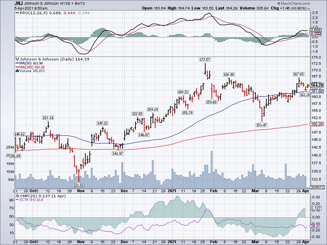Image resolution: width=327 pixels, height=245 pixels.
Task: Click the 159.60 low price label
Action: (x=211, y=102)
